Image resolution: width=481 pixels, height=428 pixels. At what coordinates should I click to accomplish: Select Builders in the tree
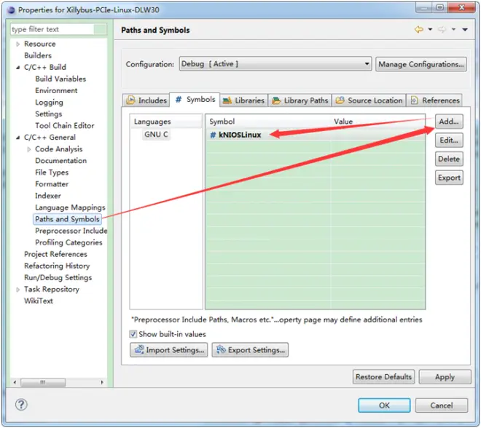(38, 56)
